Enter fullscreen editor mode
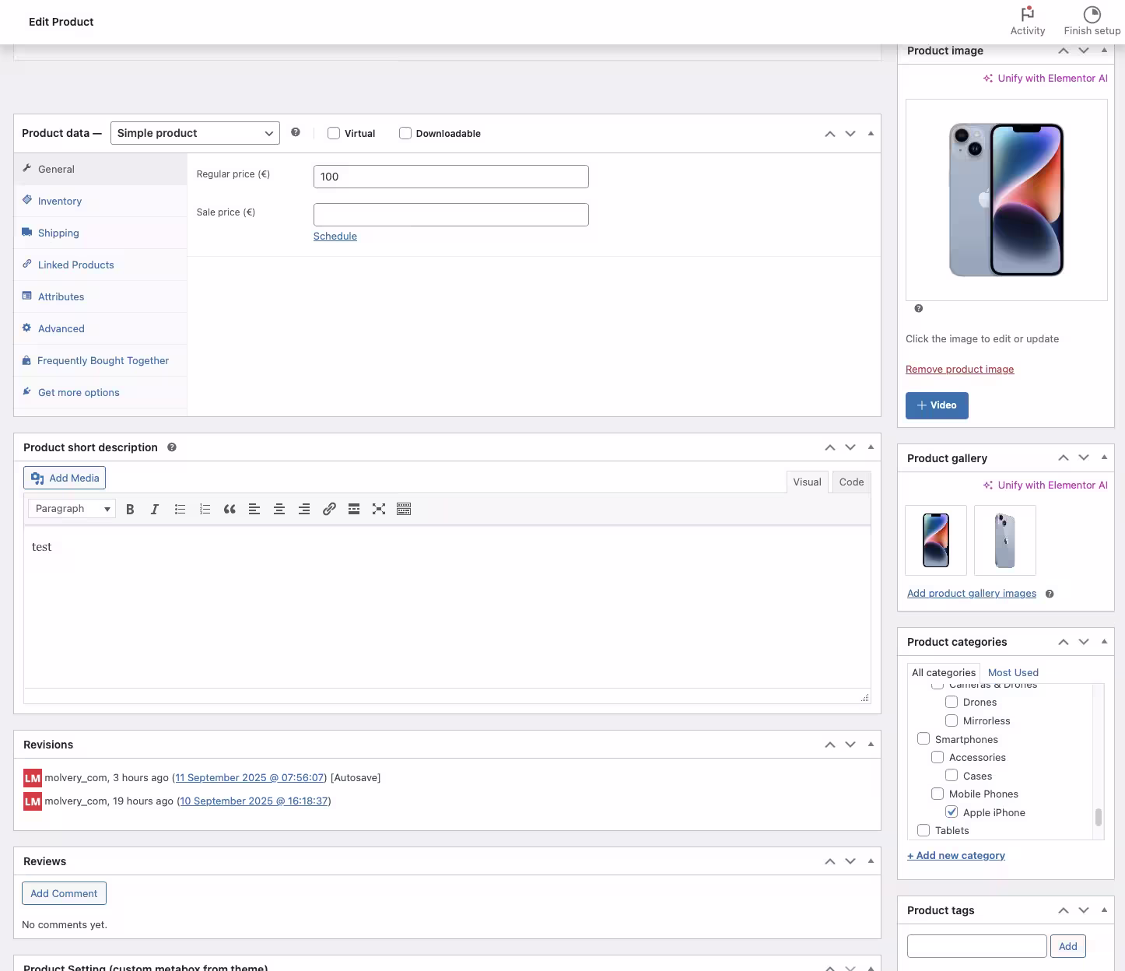This screenshot has height=971, width=1125. click(379, 509)
